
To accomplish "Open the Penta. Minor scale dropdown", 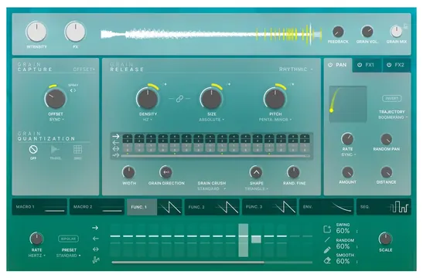I will 275,120.
